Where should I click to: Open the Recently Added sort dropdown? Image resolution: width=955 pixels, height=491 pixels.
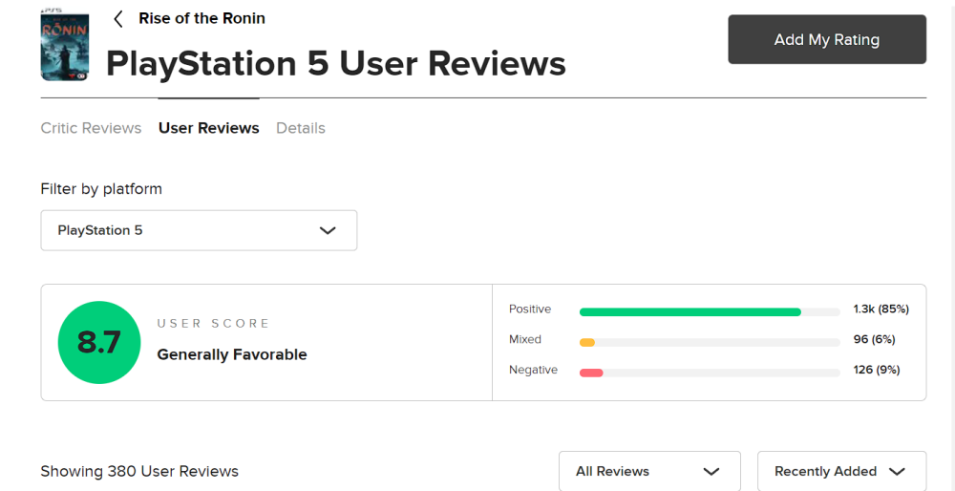point(840,471)
